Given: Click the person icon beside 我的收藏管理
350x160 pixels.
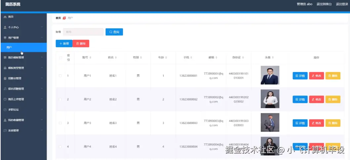Looking at the screenshot, I should 5,120.
